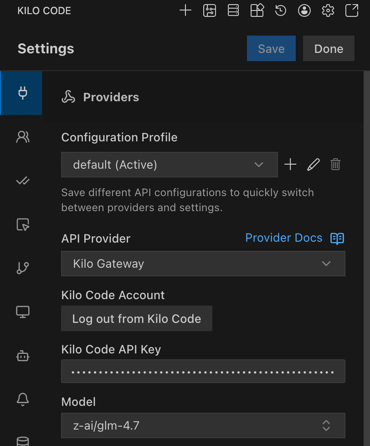Click the Kilo Code API Key label
The width and height of the screenshot is (370, 446).
click(x=111, y=349)
